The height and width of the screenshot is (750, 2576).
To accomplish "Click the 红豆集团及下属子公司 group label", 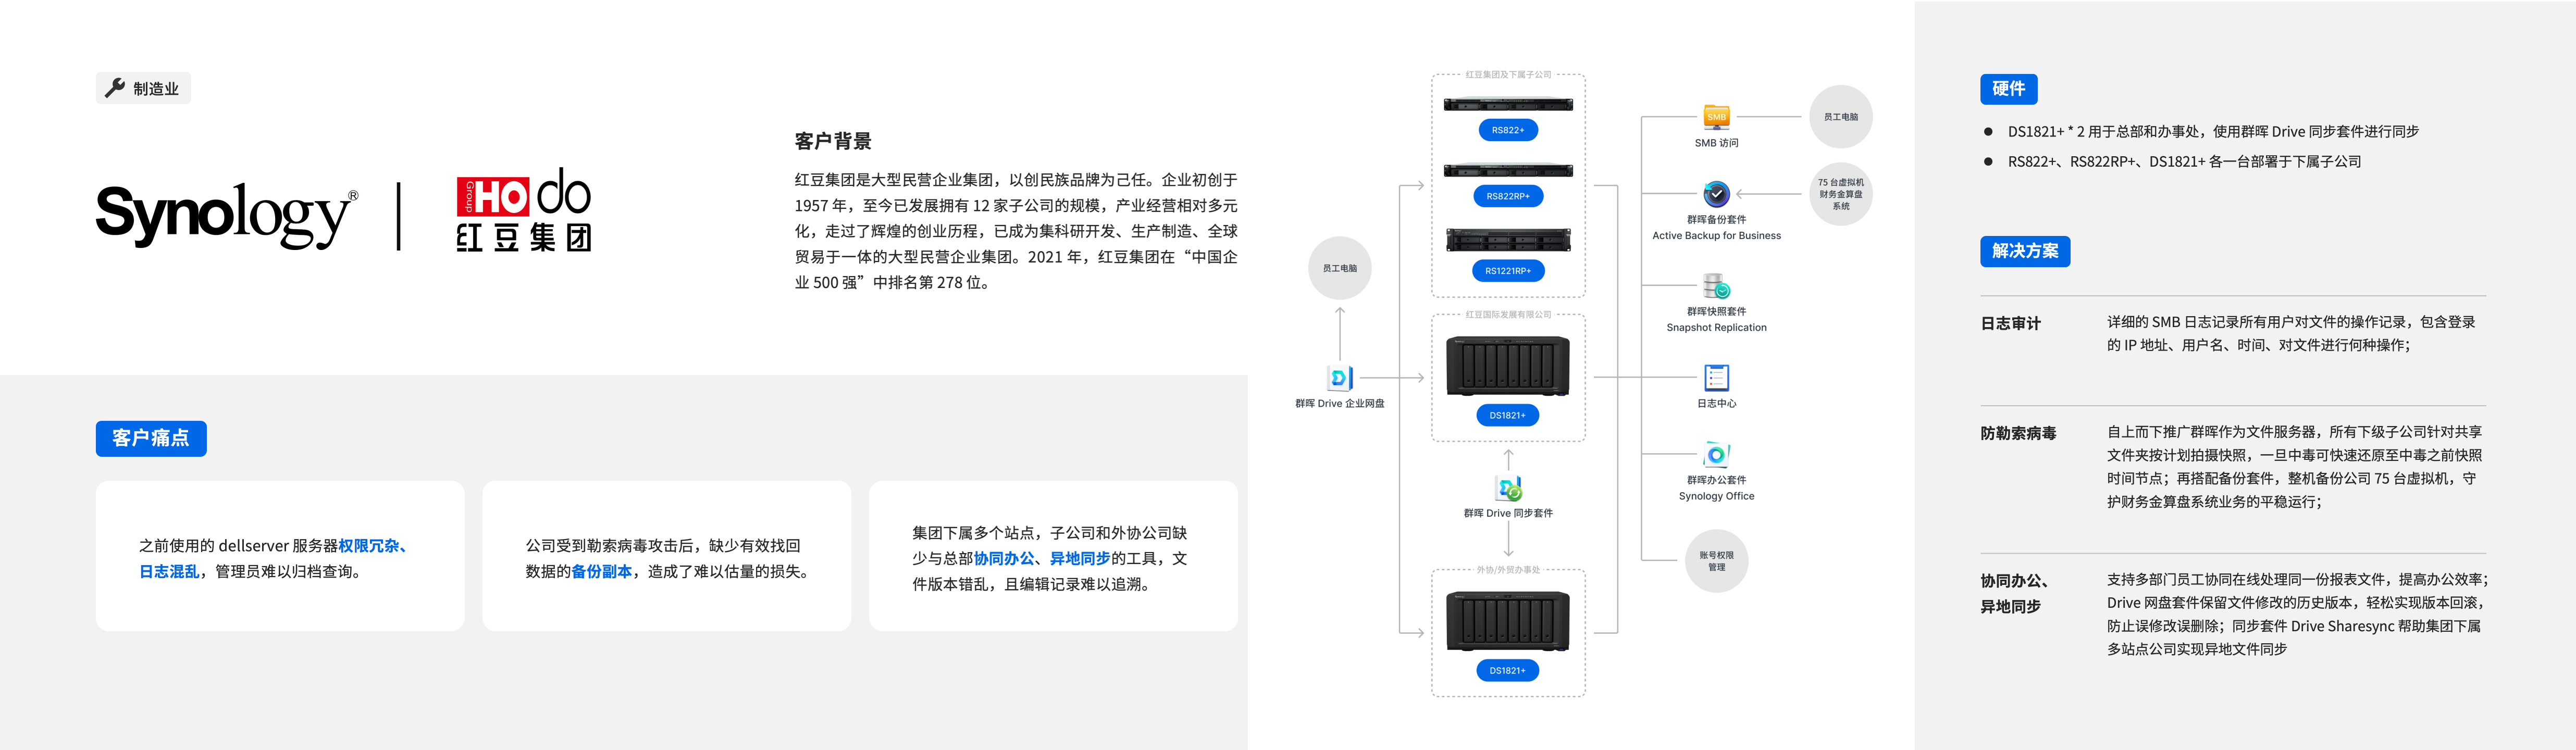I will pos(1508,75).
